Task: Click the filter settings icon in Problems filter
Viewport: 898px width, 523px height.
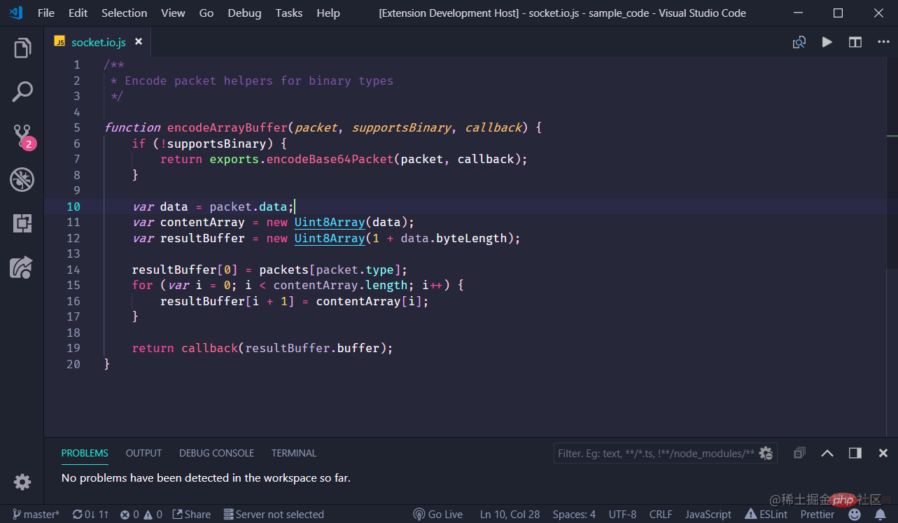Action: [x=766, y=453]
